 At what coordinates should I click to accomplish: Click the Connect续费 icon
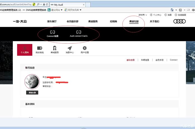[x=52, y=32]
